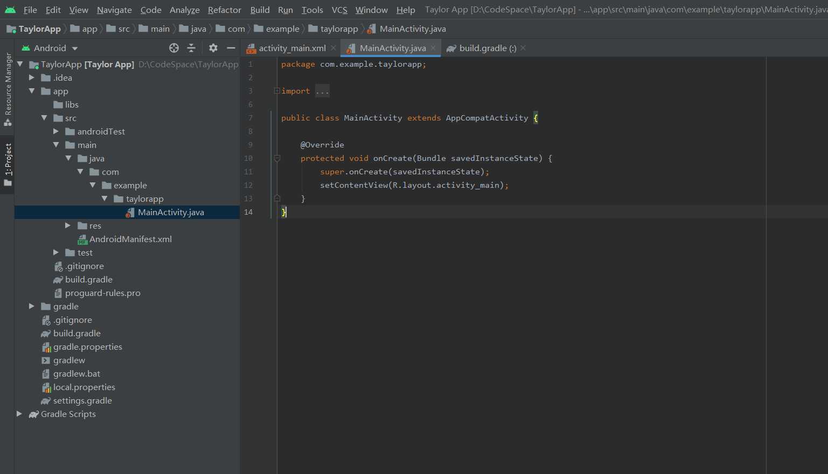Expand the .idea folder arrow

click(32, 77)
